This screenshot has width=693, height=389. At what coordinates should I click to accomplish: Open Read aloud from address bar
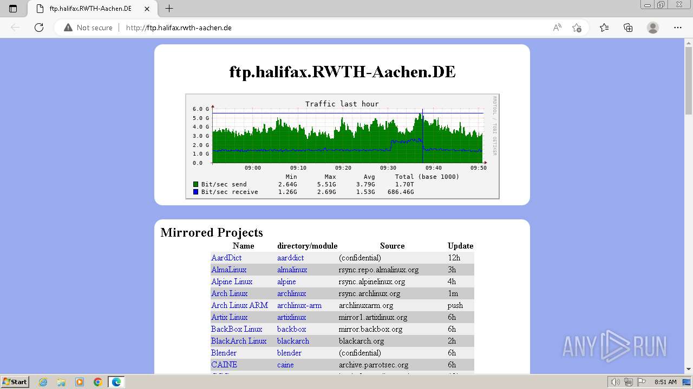tap(557, 28)
